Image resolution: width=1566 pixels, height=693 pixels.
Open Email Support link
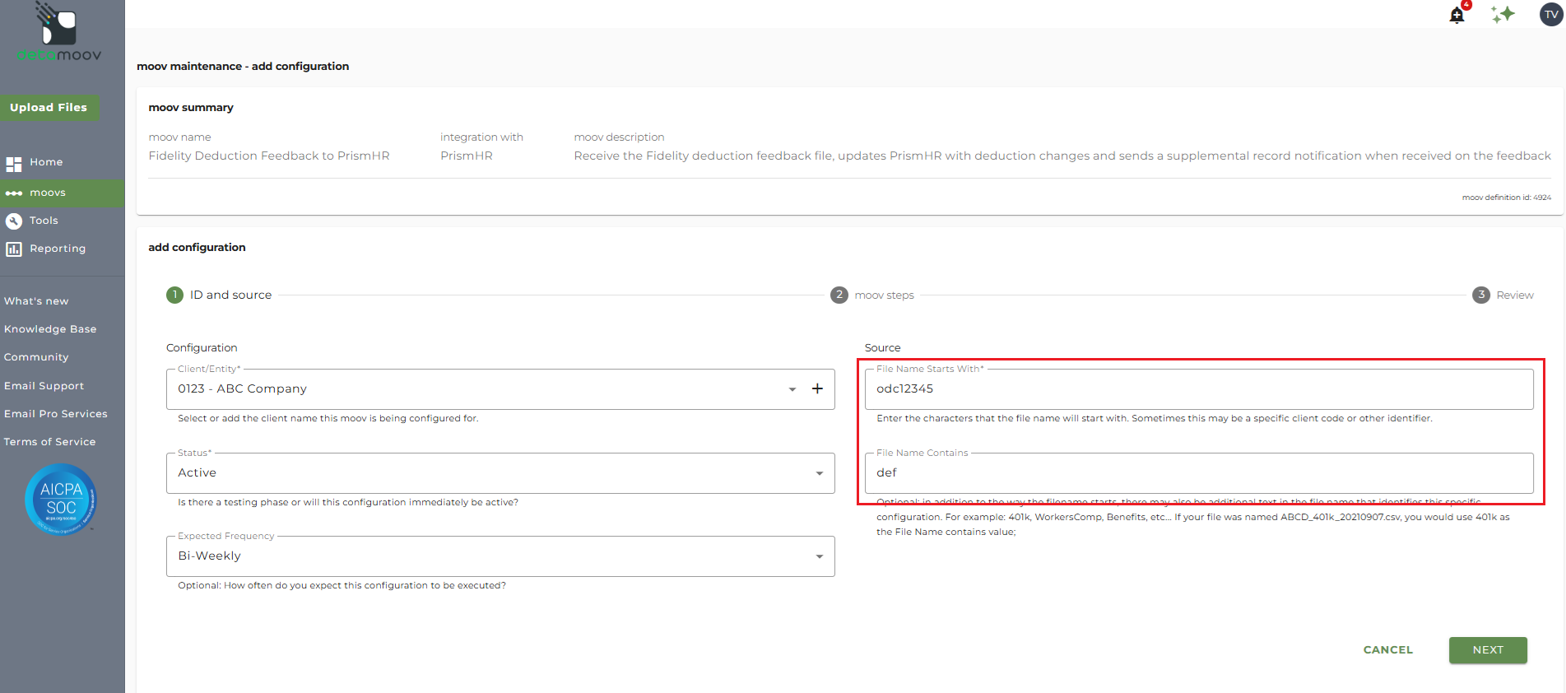(44, 386)
